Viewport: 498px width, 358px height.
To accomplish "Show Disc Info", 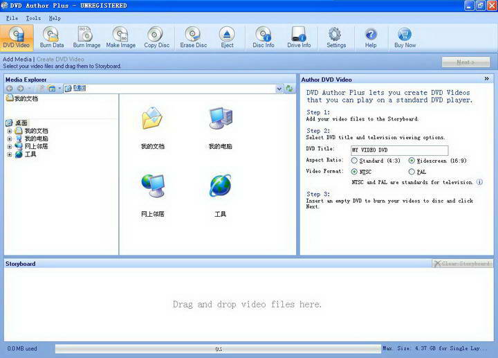I will click(x=264, y=37).
